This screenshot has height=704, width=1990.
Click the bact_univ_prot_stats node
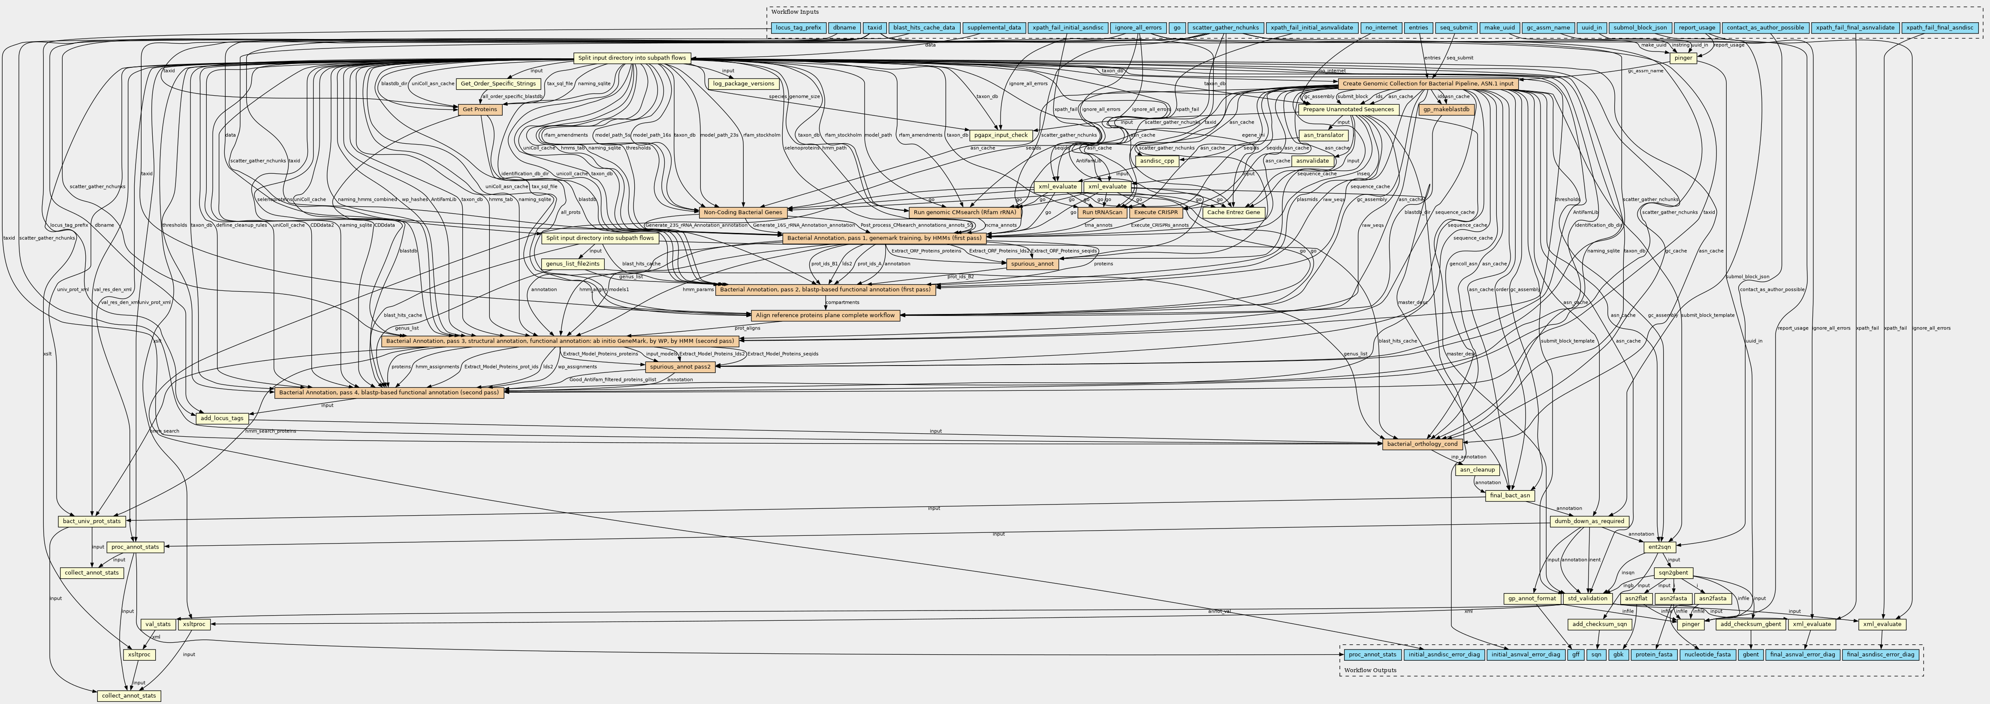pyautogui.click(x=92, y=521)
